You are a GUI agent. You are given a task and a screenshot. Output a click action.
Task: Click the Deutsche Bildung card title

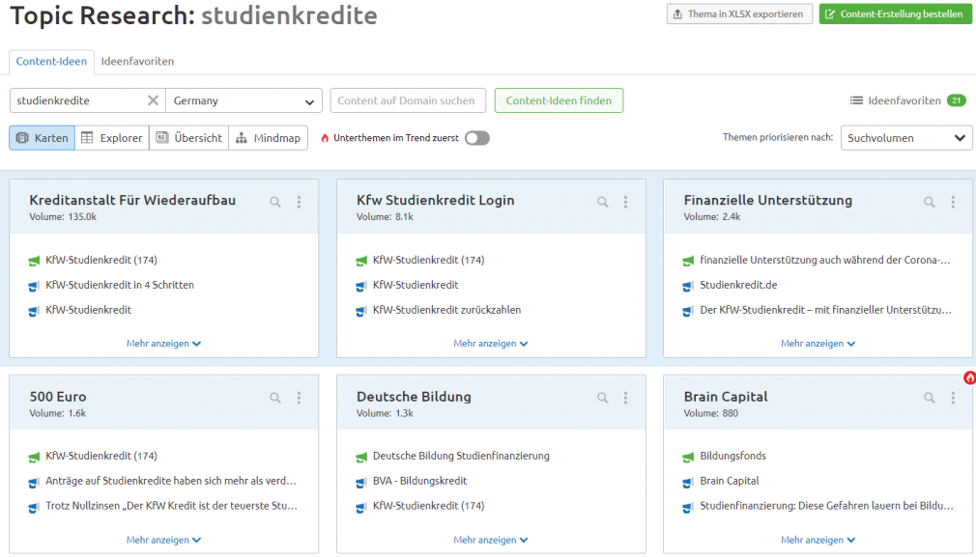click(x=414, y=397)
